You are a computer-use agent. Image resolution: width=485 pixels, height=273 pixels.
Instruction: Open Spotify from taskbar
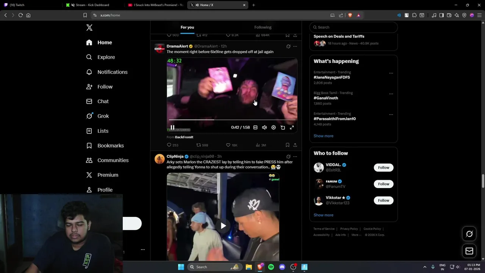271,267
